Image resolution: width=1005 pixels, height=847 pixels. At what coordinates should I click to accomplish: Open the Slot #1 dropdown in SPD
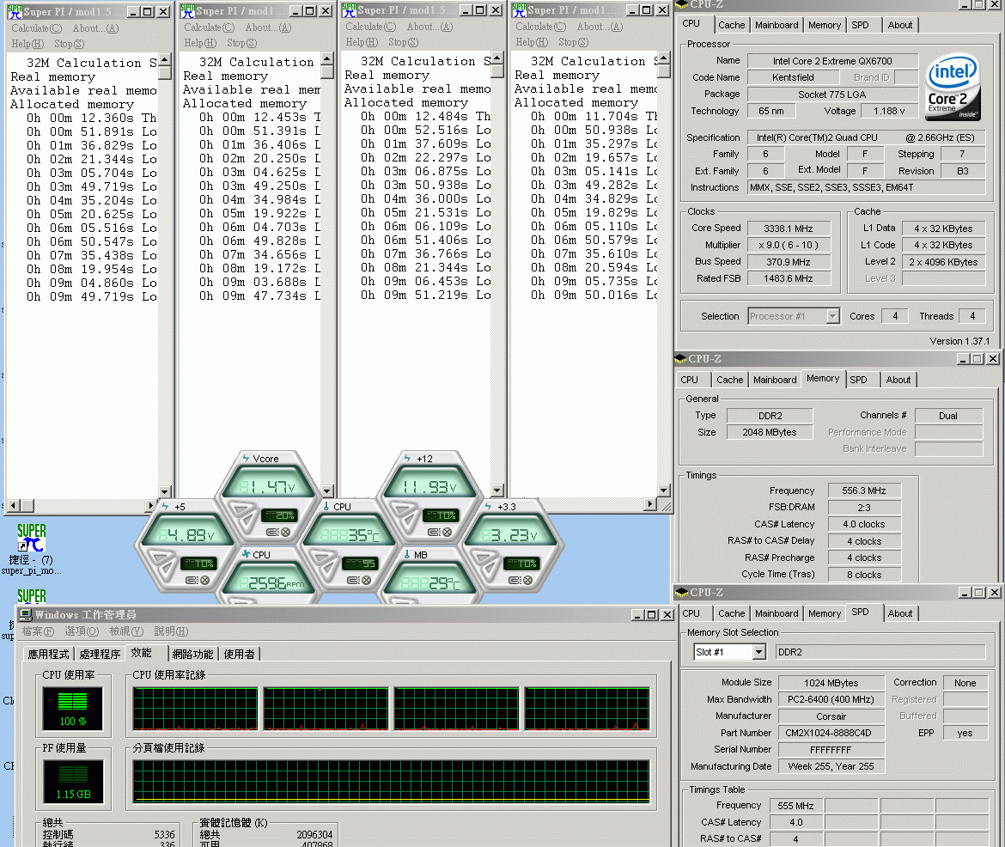coord(758,652)
